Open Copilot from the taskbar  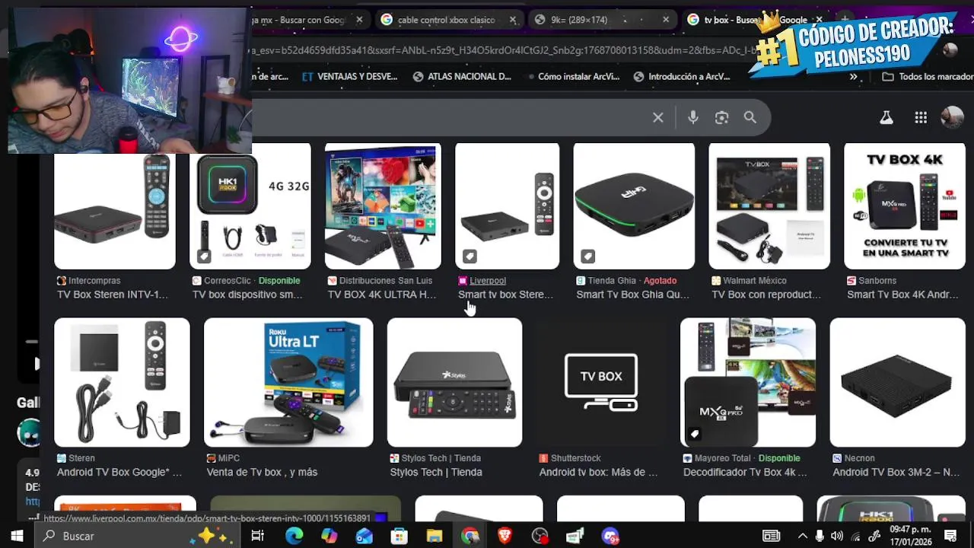329,536
